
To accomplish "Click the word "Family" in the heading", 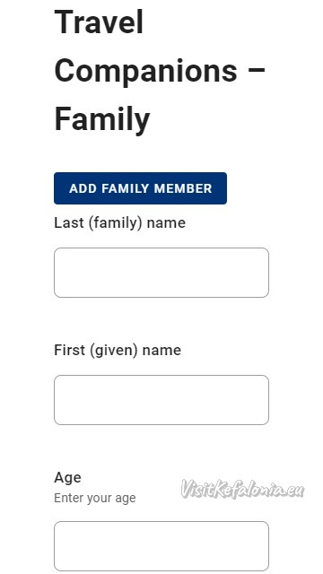I will coord(102,120).
